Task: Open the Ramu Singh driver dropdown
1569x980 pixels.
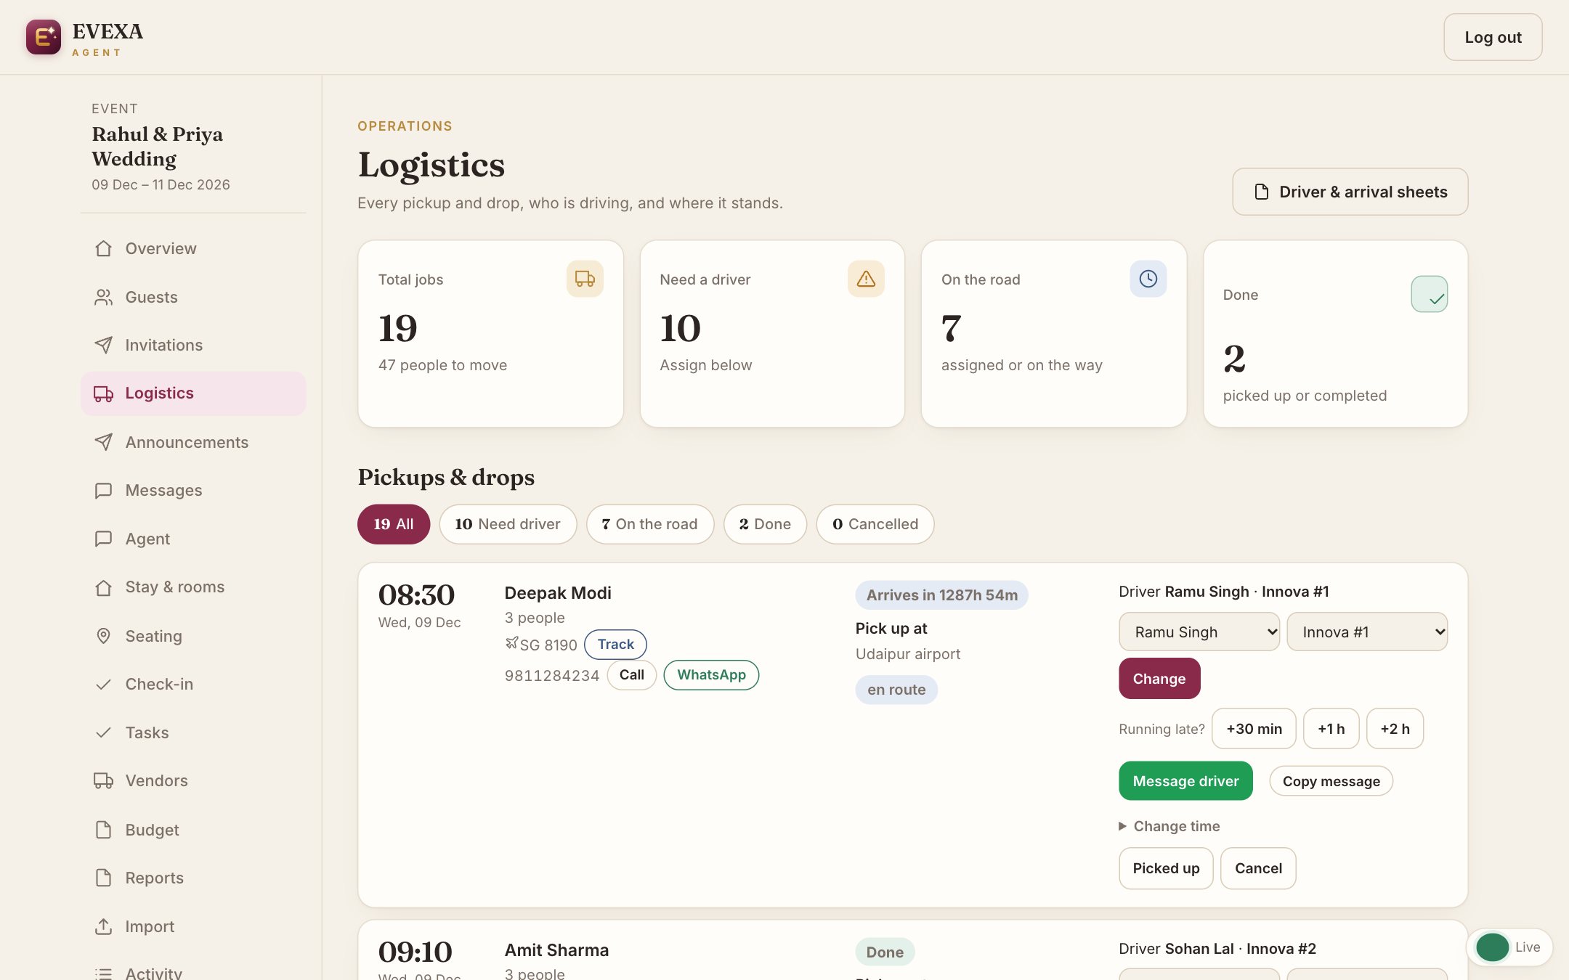Action: point(1199,632)
